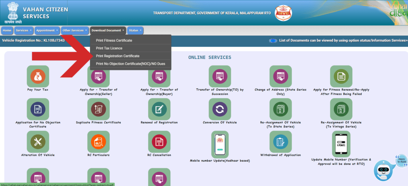Open Transfer of Ownership by Succession icon
408x186 pixels.
tap(220, 76)
